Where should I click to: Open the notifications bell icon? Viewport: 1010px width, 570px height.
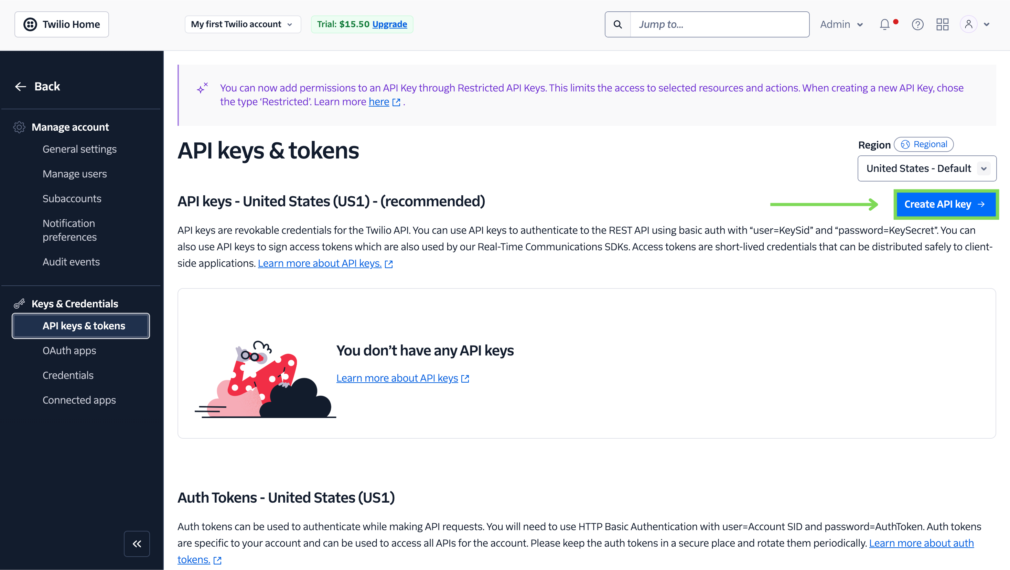pos(884,24)
